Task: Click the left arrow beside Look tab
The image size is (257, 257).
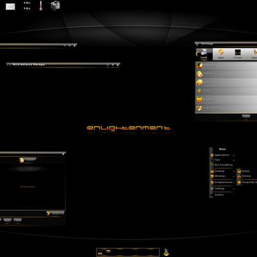Action: point(197,54)
